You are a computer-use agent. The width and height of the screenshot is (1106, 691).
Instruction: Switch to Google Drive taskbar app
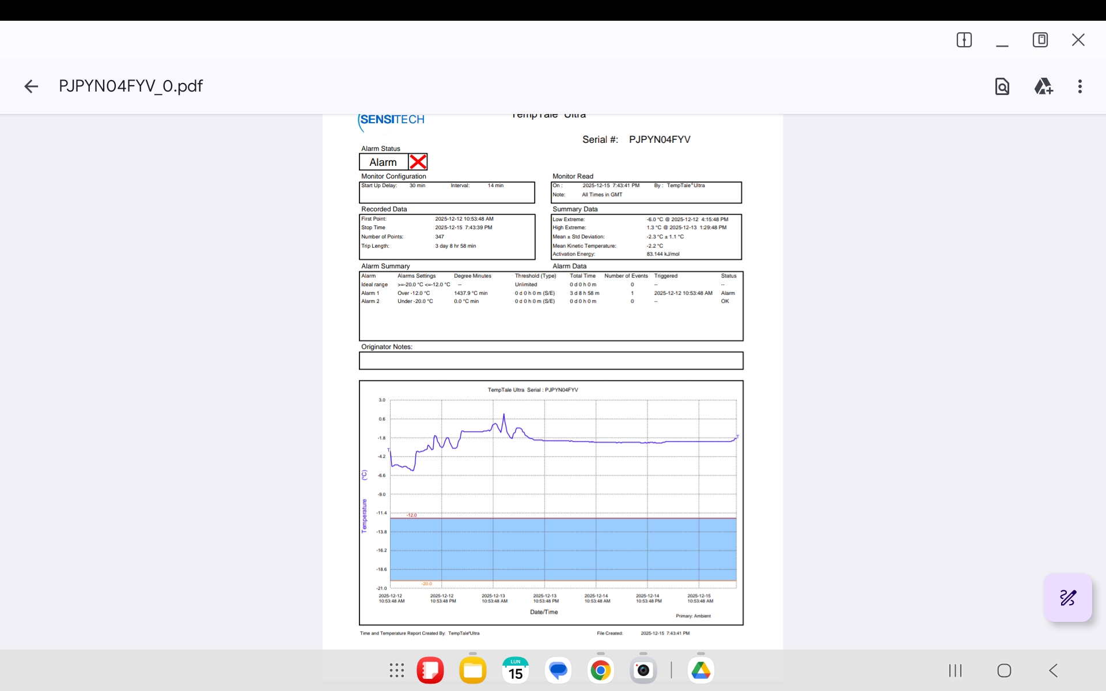700,670
